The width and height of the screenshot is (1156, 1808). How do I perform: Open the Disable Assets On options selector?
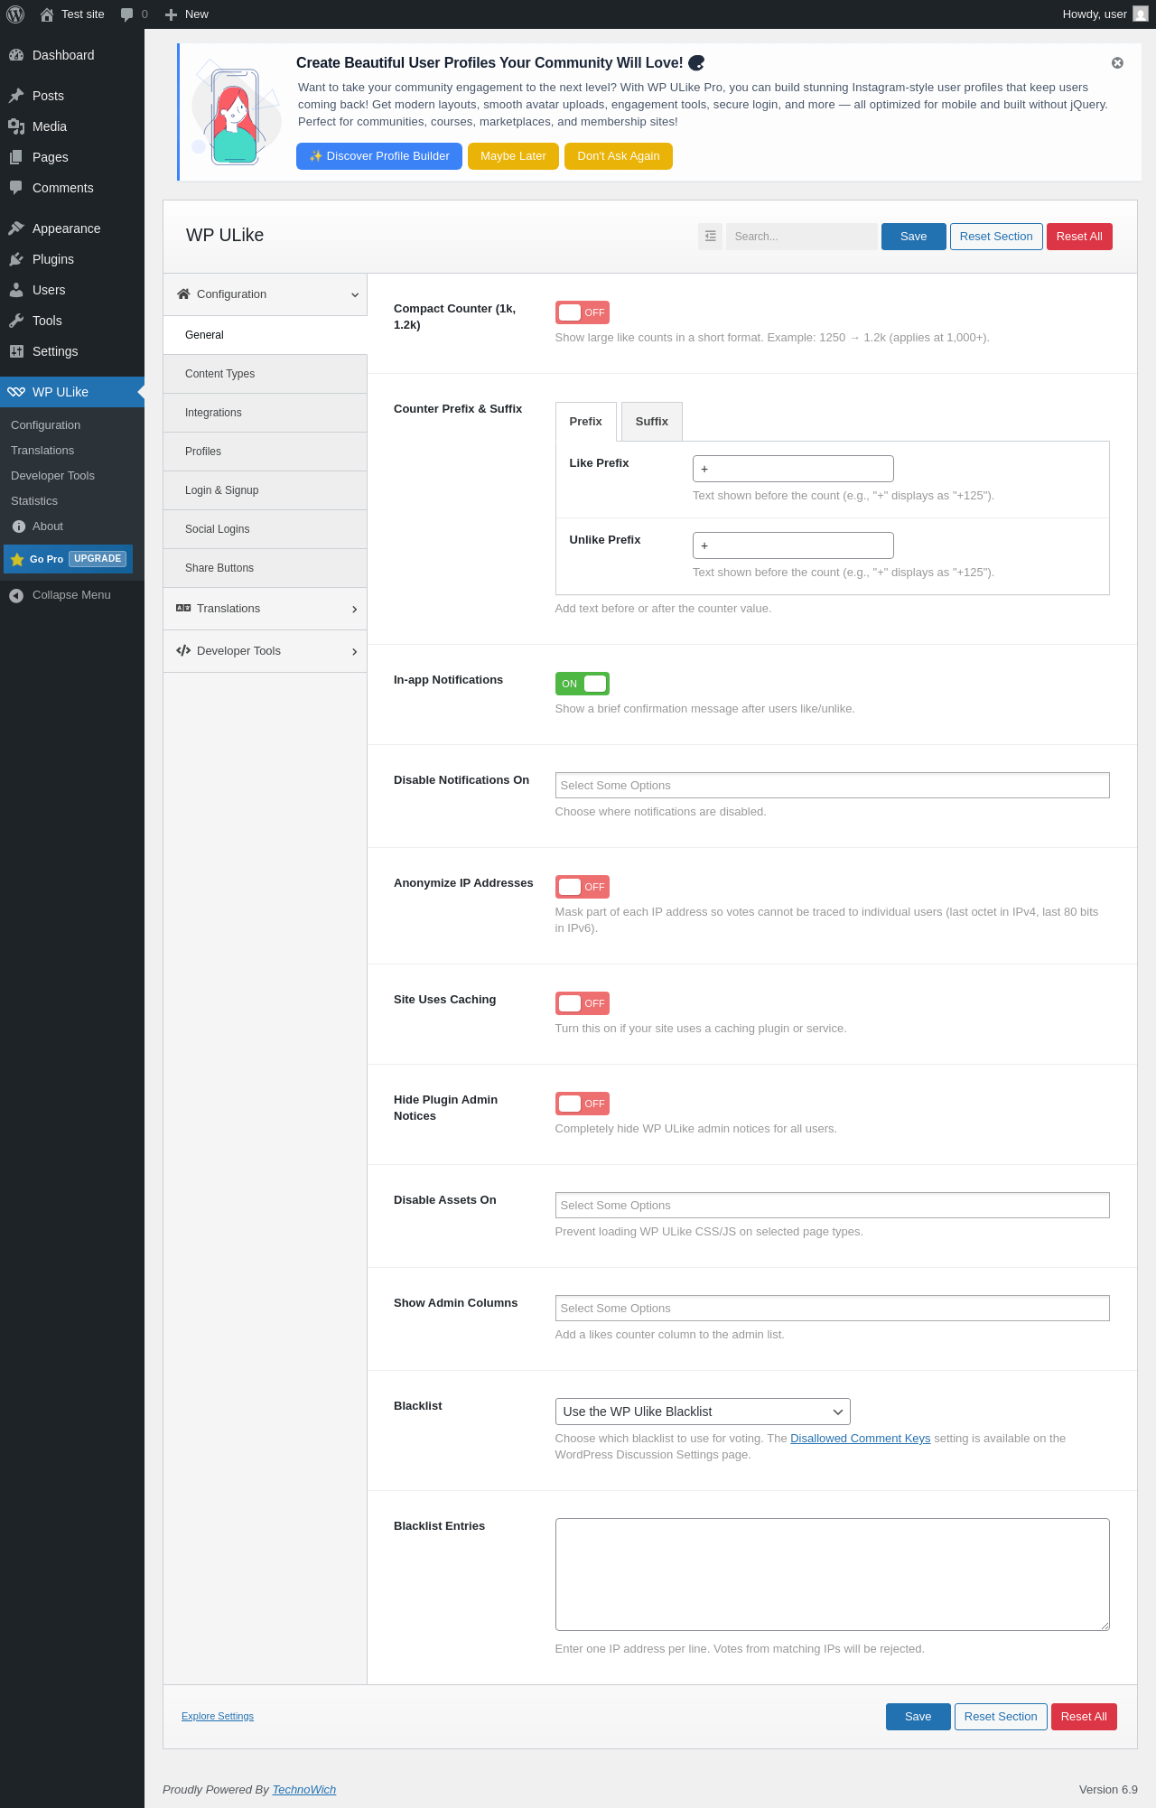point(832,1206)
